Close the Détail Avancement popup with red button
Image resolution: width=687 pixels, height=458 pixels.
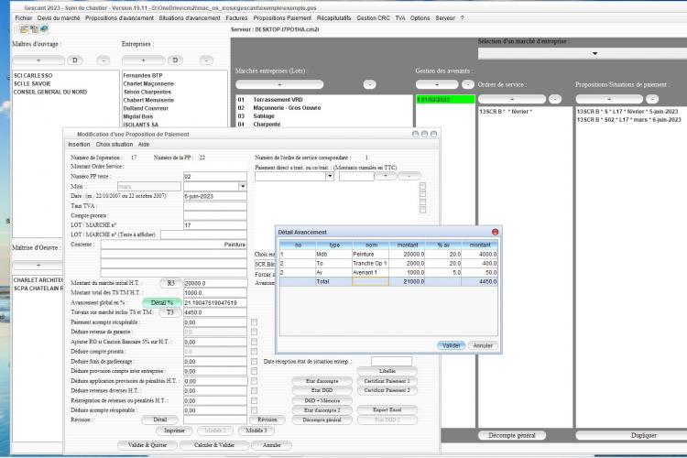point(495,232)
